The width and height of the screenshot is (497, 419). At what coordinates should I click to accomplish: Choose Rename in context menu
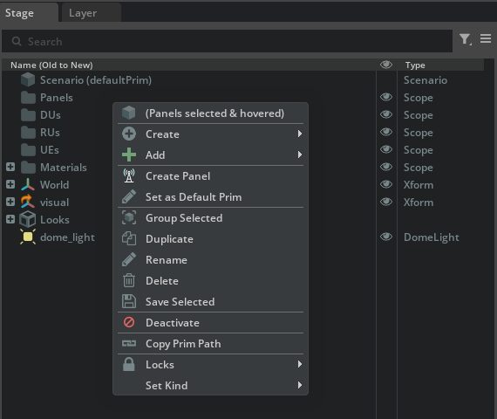(x=210, y=260)
